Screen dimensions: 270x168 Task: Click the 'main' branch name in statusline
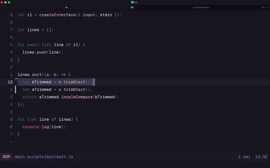(20, 157)
